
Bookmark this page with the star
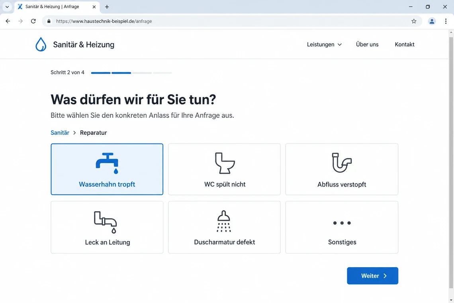pos(414,21)
